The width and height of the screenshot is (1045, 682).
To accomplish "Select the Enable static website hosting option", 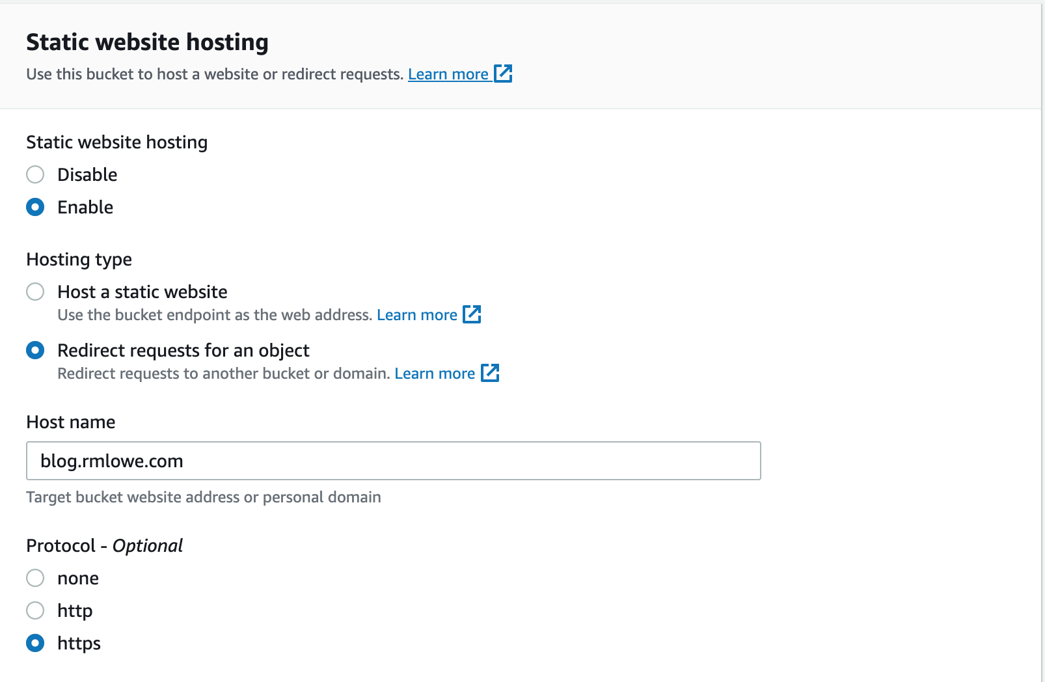I will point(35,207).
